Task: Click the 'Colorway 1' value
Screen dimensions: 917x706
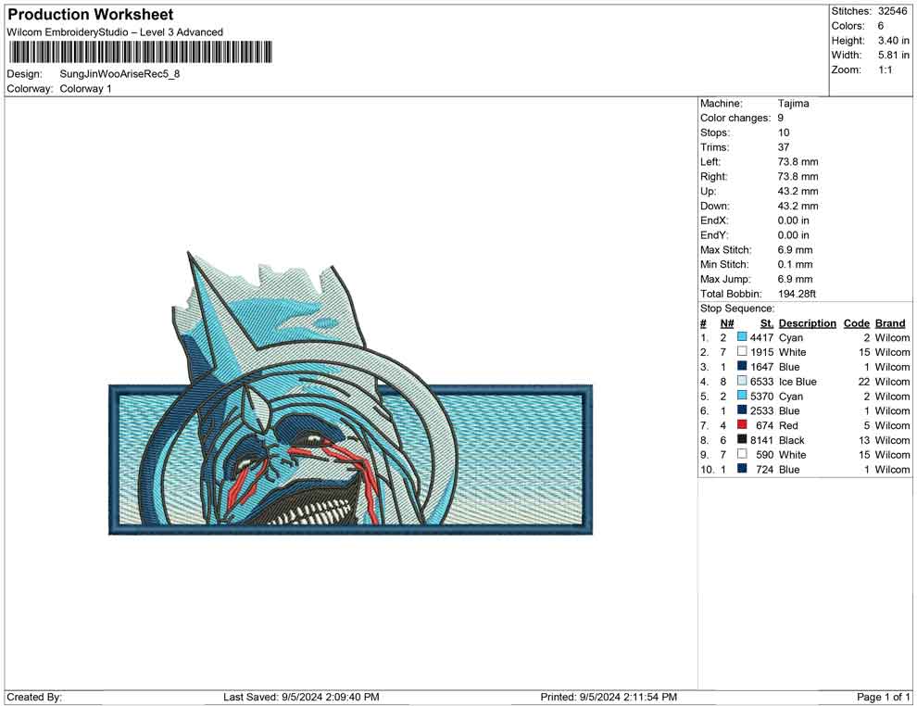Action: pos(85,89)
